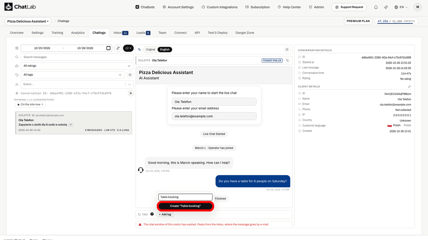Open the calendar picker in date range
The width and height of the screenshot is (428, 240).
(108, 48)
